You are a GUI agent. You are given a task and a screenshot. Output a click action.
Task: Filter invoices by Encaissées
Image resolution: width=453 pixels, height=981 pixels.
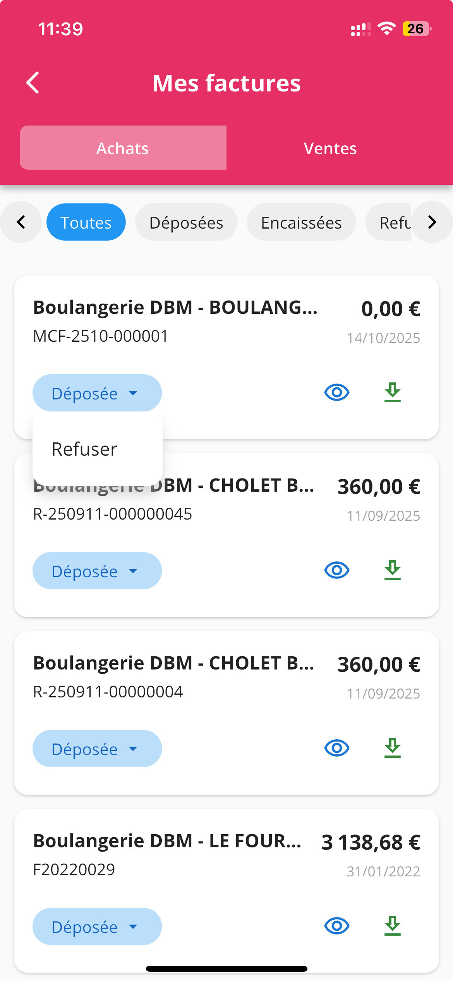301,222
